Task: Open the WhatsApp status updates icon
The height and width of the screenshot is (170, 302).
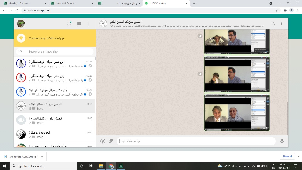Action: pyautogui.click(x=69, y=24)
